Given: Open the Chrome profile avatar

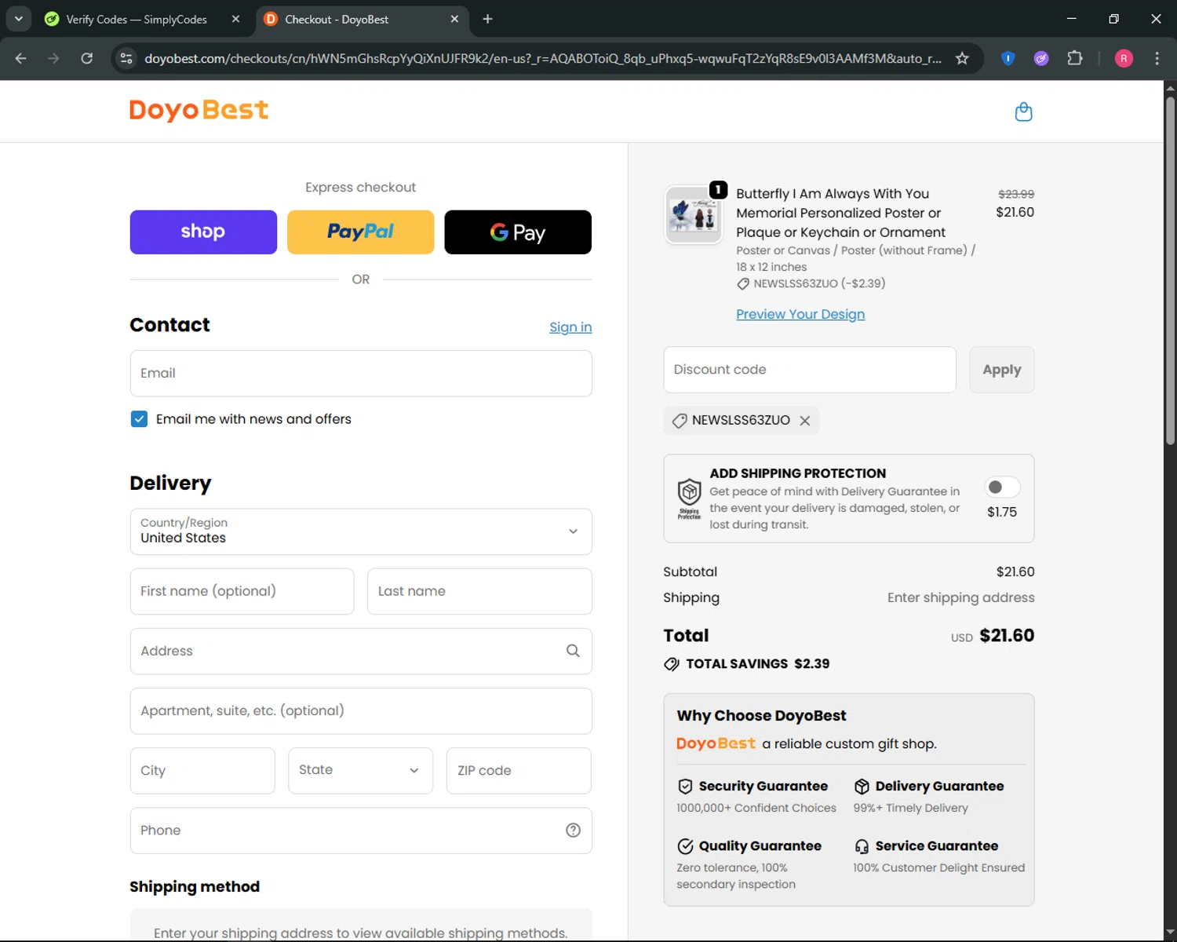Looking at the screenshot, I should click(x=1124, y=58).
